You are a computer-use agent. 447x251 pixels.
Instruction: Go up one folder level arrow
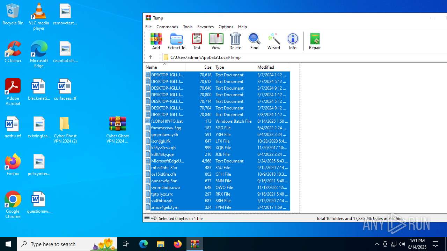click(x=151, y=57)
